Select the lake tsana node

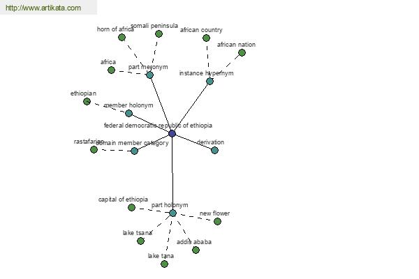[x=140, y=241]
